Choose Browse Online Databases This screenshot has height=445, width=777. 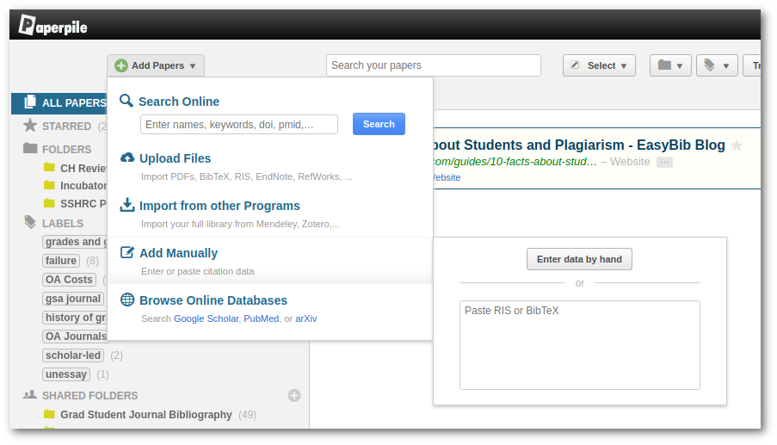click(x=213, y=300)
